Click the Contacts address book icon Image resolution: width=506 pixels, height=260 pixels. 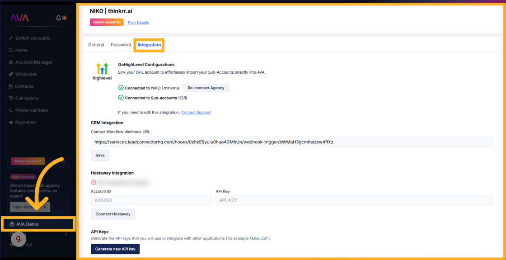pos(11,86)
